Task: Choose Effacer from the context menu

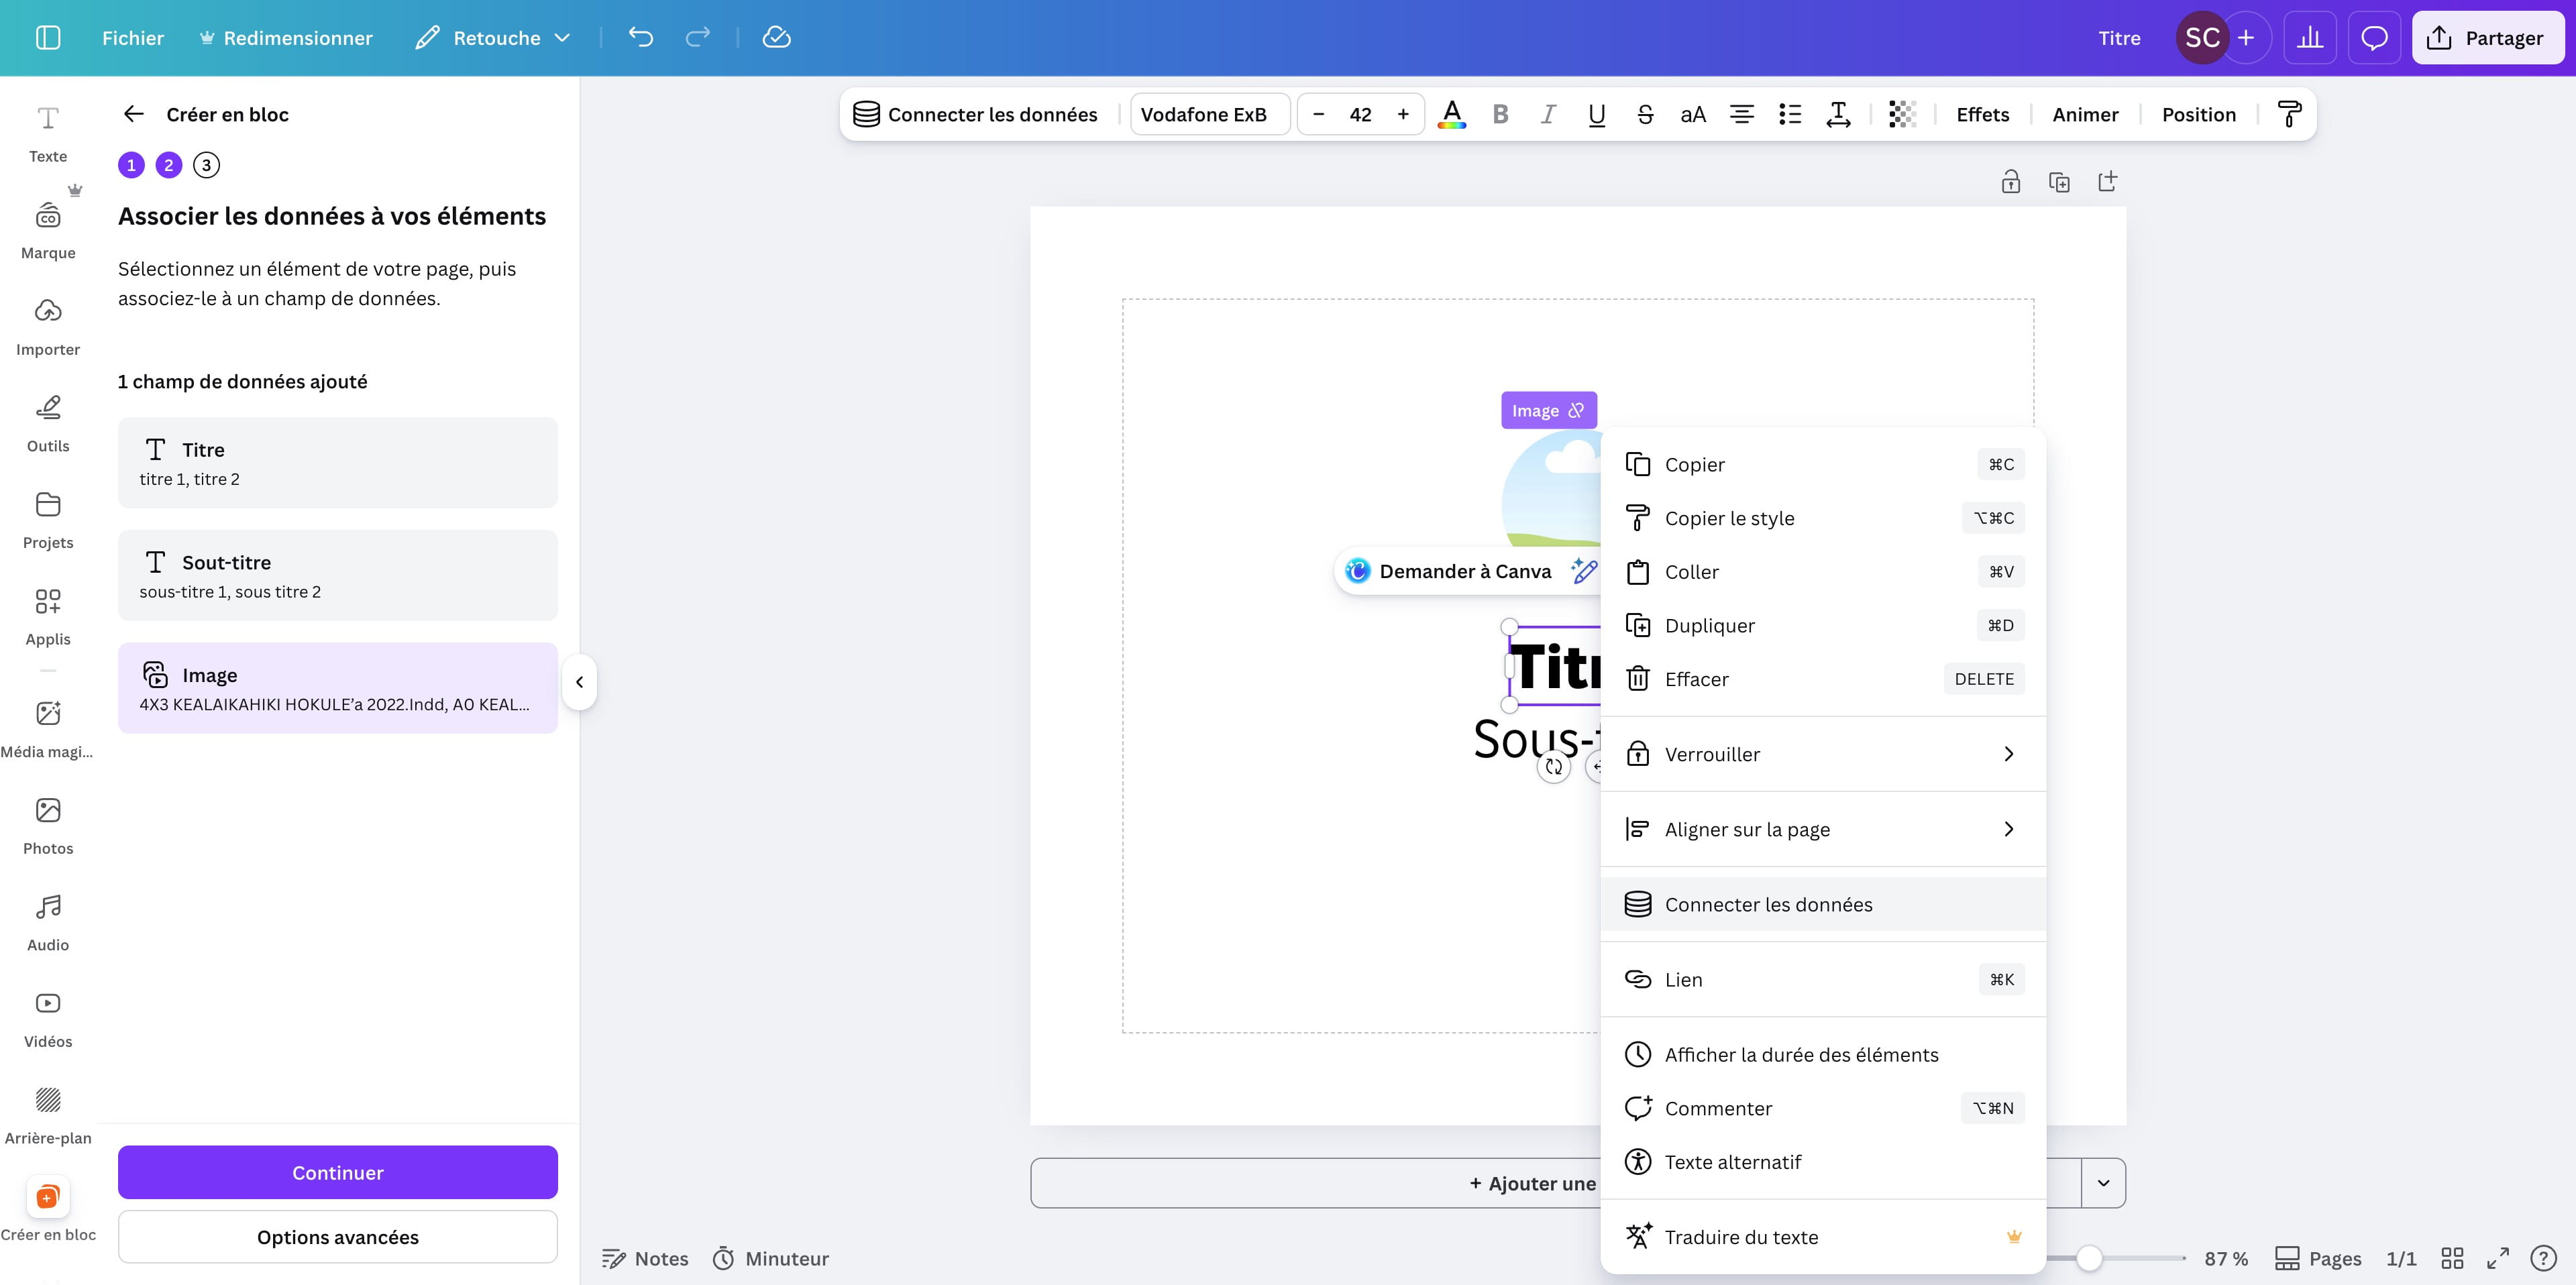Action: [x=1823, y=679]
